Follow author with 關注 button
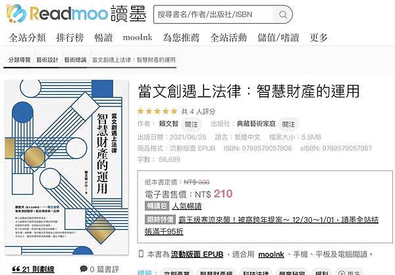This screenshot has width=395, height=275. pyautogui.click(x=192, y=124)
